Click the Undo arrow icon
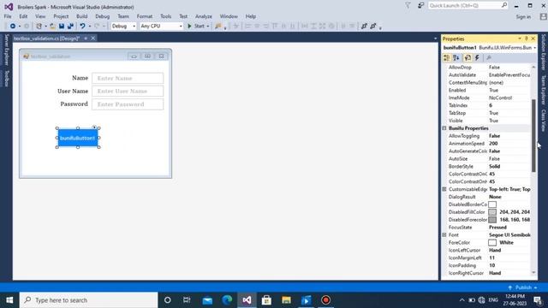 [82, 27]
